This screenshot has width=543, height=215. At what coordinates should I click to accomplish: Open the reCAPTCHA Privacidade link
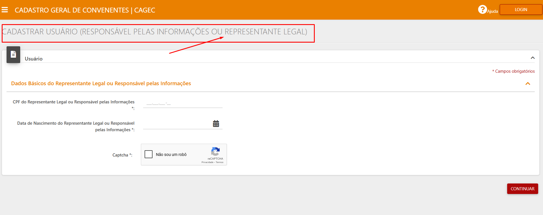(207, 162)
